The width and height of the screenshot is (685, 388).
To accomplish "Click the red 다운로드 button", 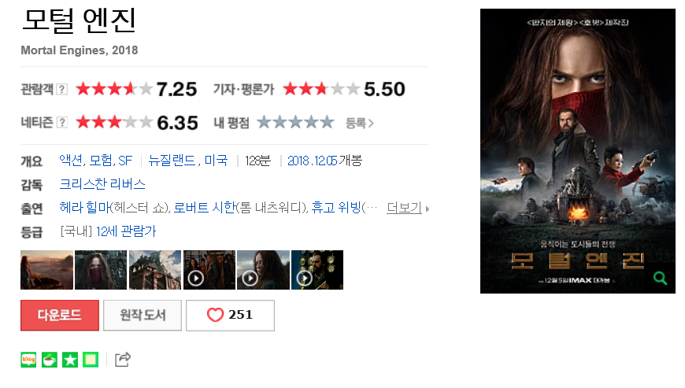I will (x=60, y=315).
